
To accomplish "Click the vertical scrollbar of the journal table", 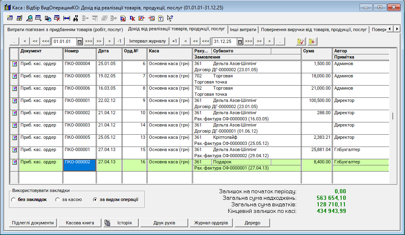I will (393, 116).
